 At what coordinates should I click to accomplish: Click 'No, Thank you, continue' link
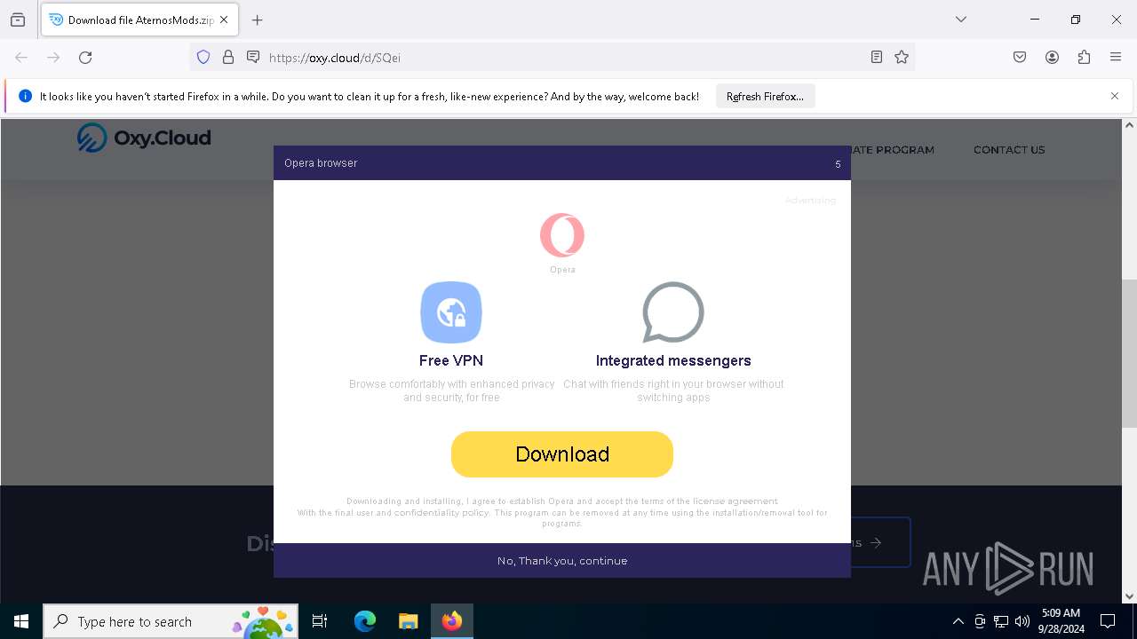[562, 561]
